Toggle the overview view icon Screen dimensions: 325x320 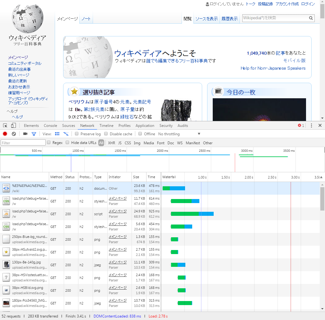click(66, 134)
